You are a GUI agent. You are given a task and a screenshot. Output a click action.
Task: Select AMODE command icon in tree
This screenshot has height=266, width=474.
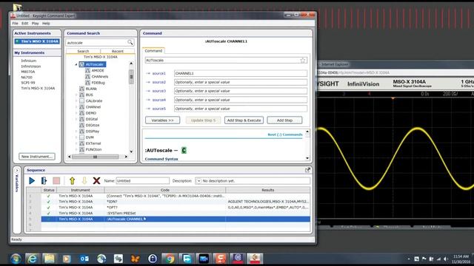coord(87,70)
